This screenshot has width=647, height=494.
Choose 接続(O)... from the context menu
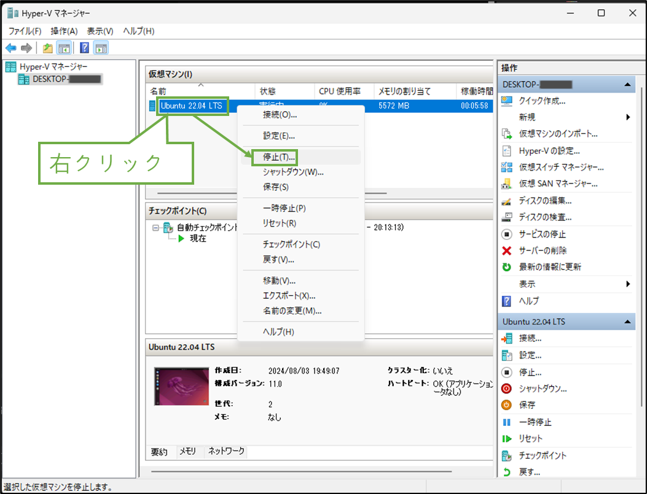(301, 115)
